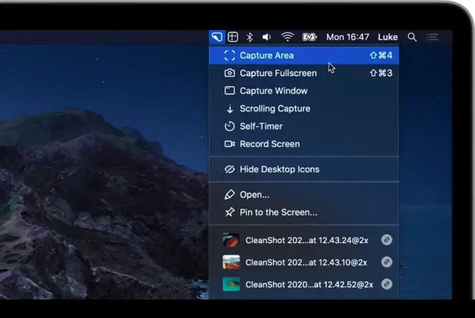Screen dimensions: 475x318
Task: Click the ⇧⌘4 shortcut label
Action: point(381,55)
